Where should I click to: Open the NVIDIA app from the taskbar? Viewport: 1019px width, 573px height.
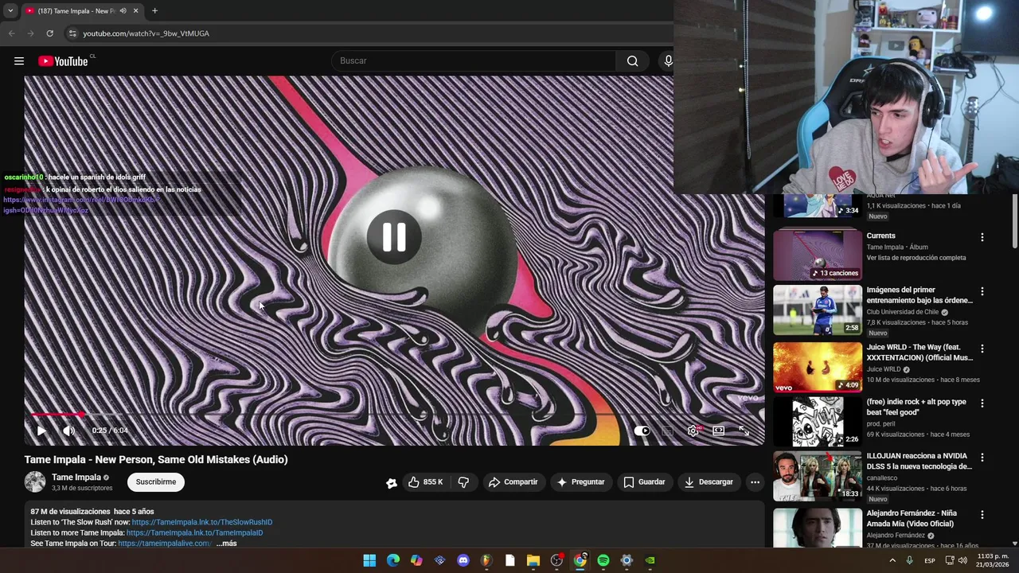pos(650,560)
